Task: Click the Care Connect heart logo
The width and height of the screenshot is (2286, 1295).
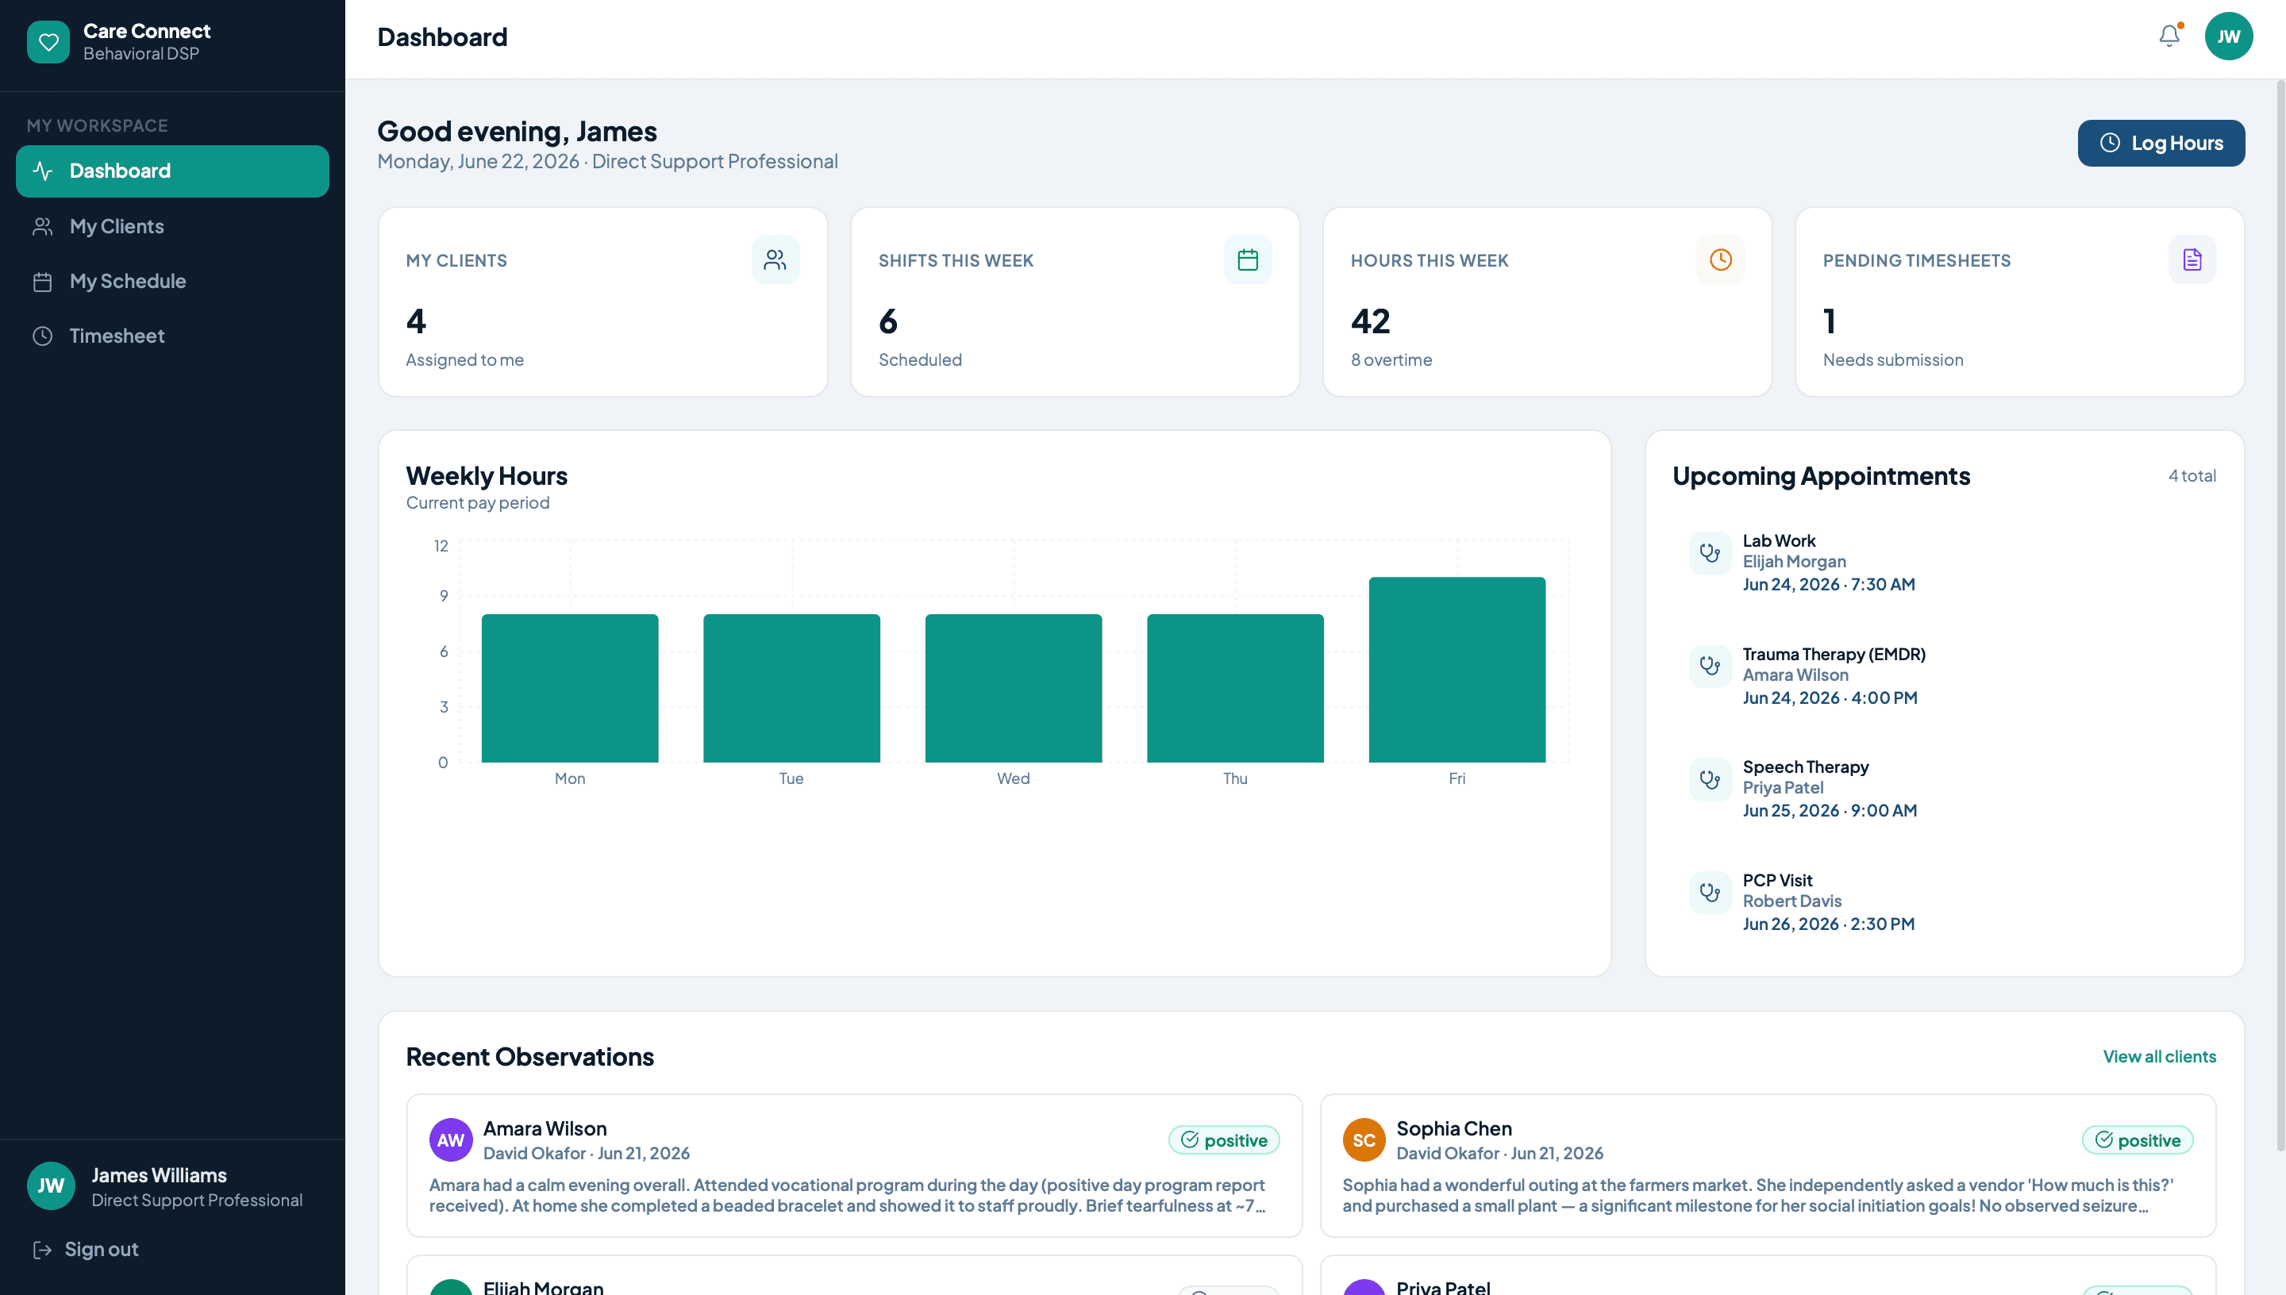Action: [48, 42]
